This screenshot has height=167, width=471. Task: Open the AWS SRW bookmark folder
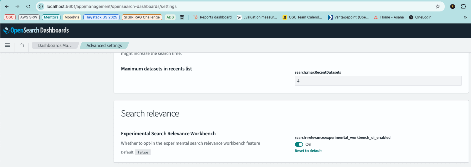[x=29, y=17]
